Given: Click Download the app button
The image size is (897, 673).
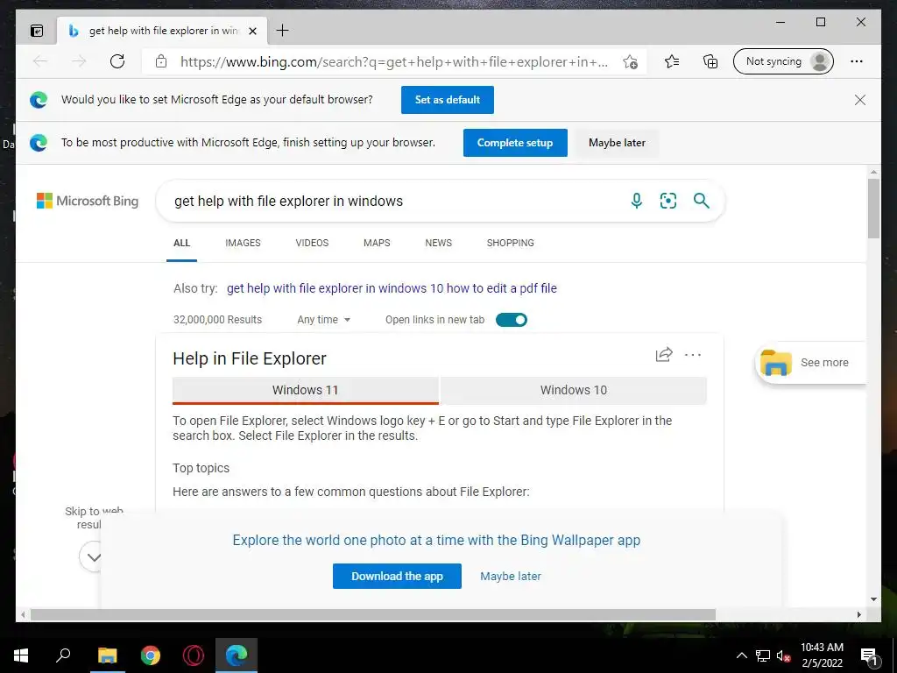Looking at the screenshot, I should click(x=397, y=577).
